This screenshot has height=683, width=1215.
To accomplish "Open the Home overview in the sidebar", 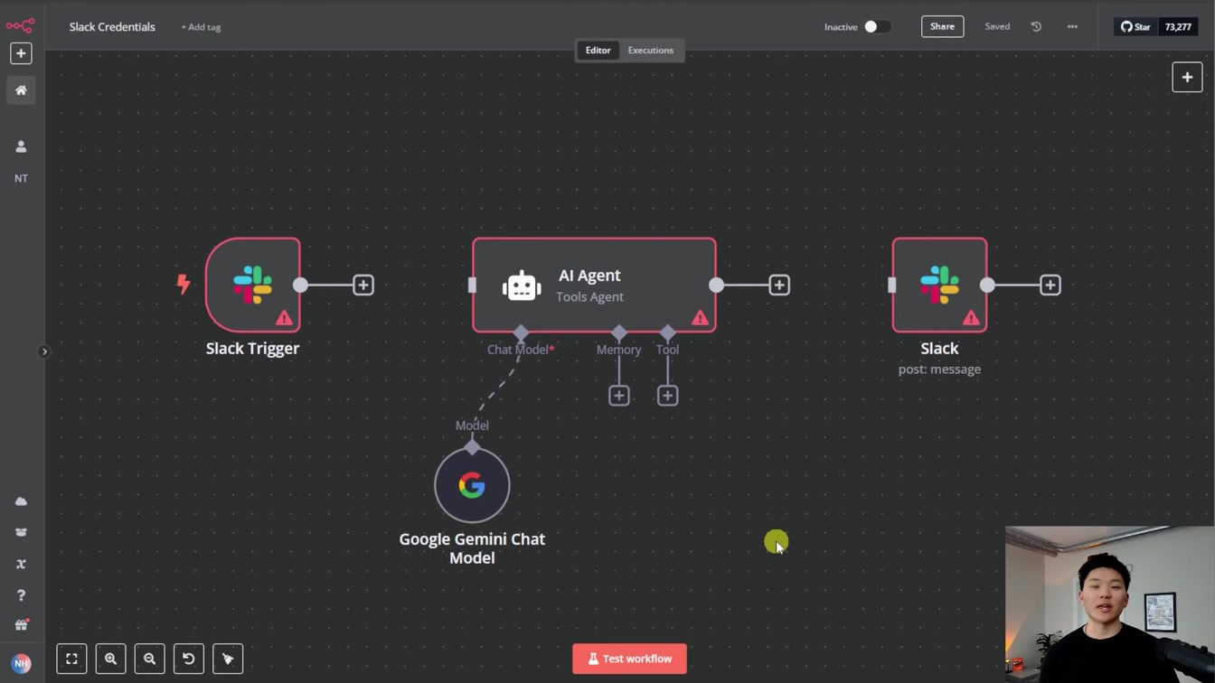I will (x=21, y=90).
